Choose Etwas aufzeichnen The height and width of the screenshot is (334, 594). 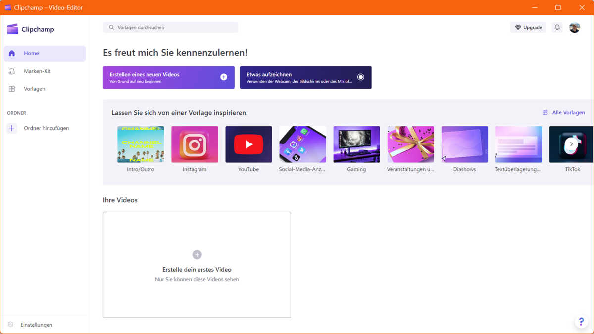pos(305,77)
